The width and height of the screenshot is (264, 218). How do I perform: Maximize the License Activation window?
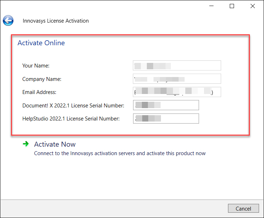232,6
